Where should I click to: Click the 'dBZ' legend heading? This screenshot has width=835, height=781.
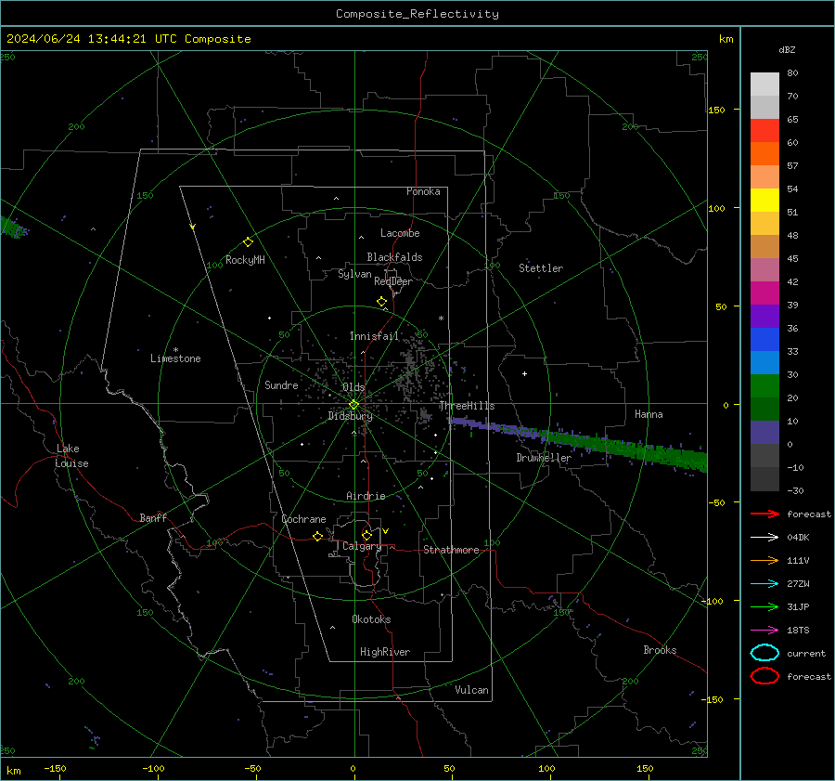787,49
